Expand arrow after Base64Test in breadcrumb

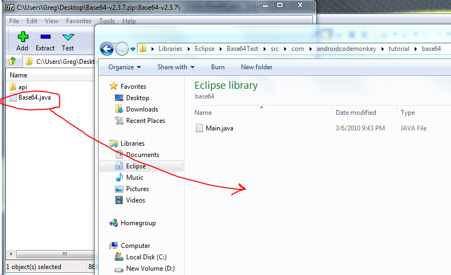click(x=264, y=49)
